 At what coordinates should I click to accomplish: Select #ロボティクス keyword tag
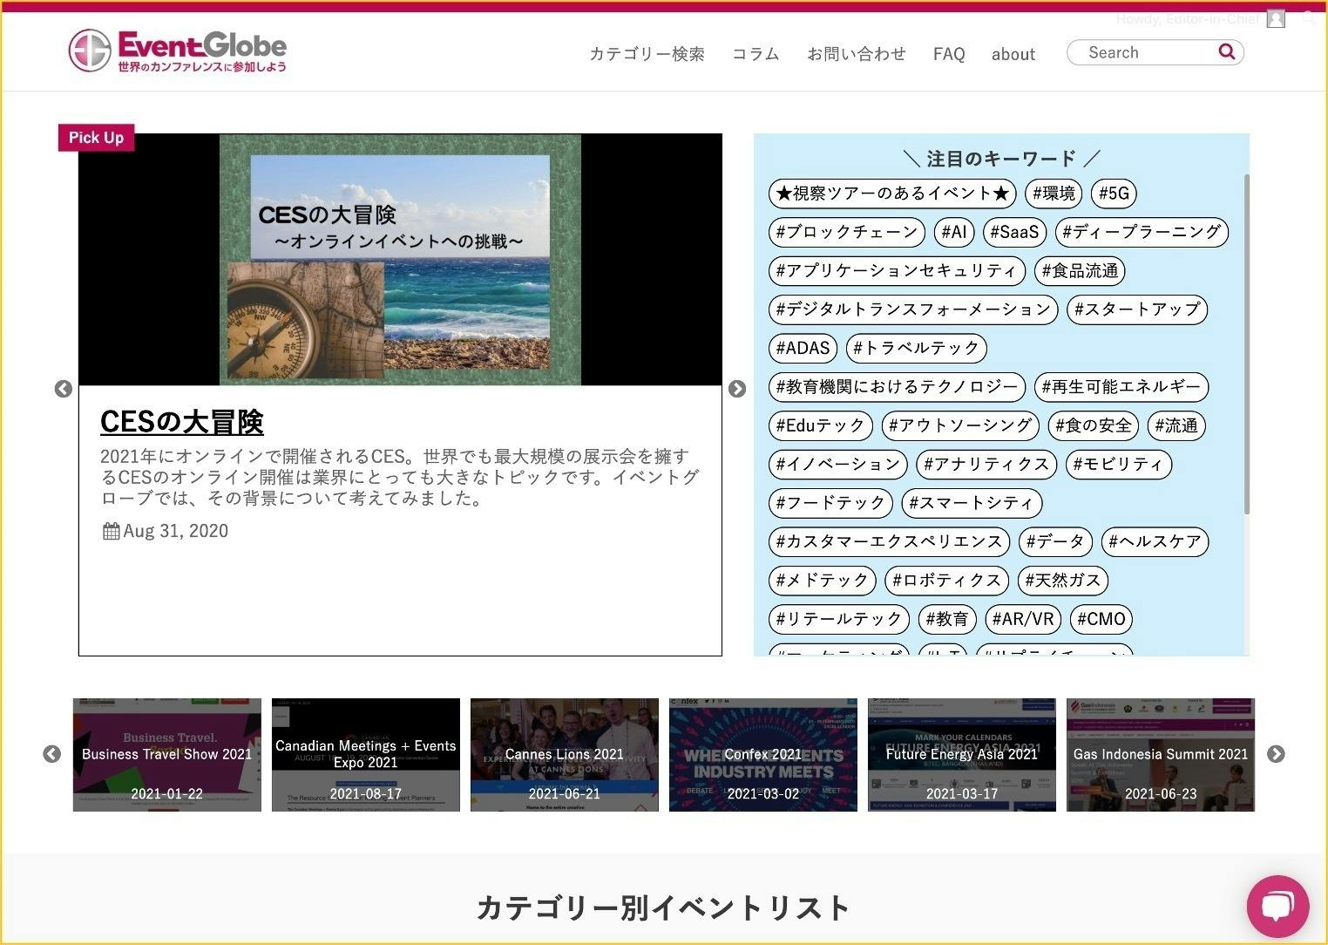pyautogui.click(x=946, y=581)
